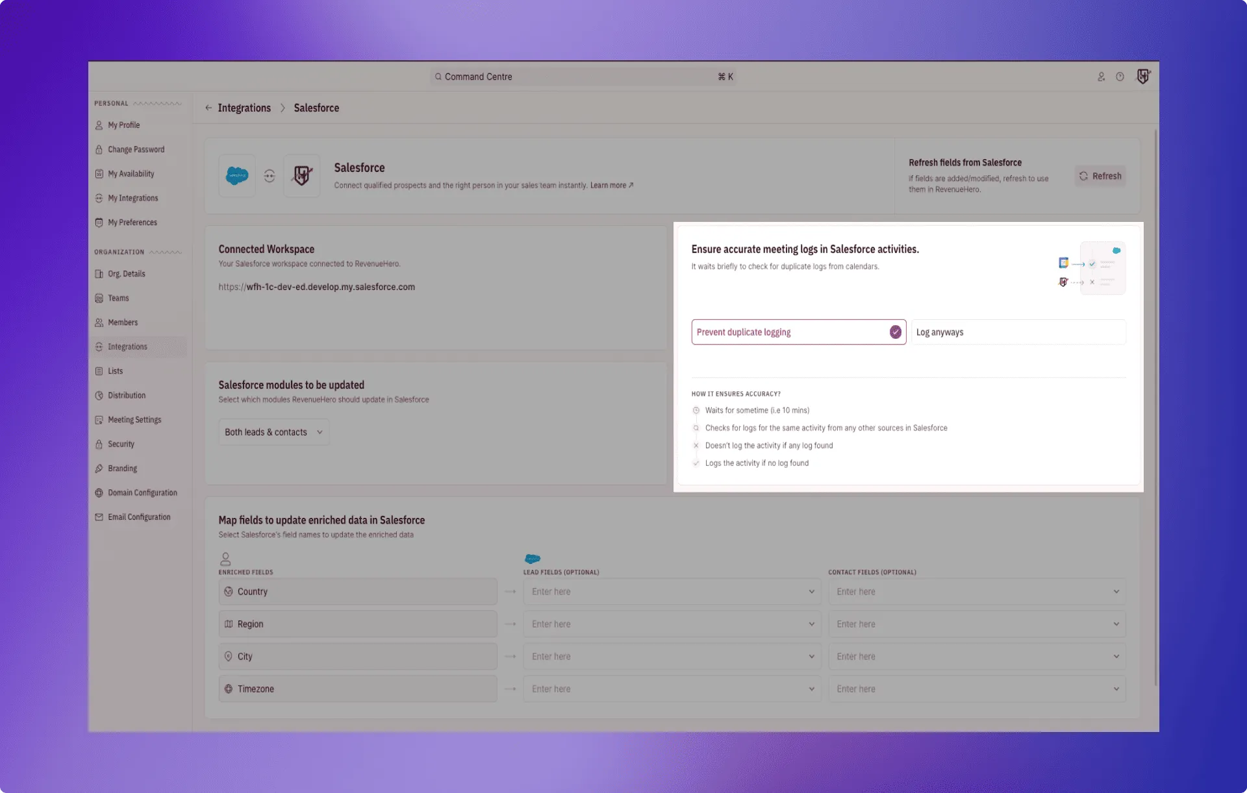Click the Timezone enriched field box
1247x793 pixels.
[358, 689]
